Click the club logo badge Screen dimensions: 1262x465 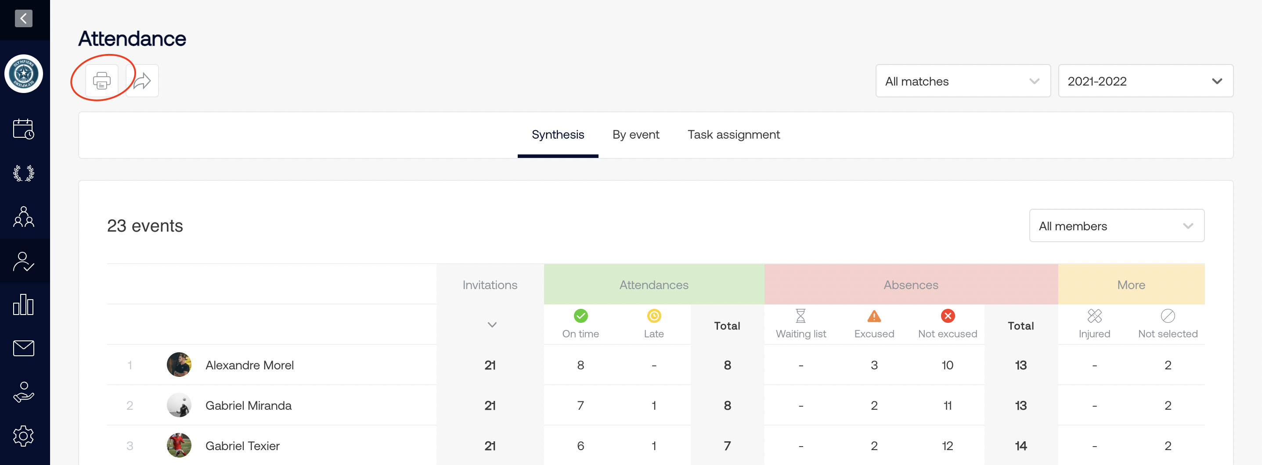[x=24, y=74]
